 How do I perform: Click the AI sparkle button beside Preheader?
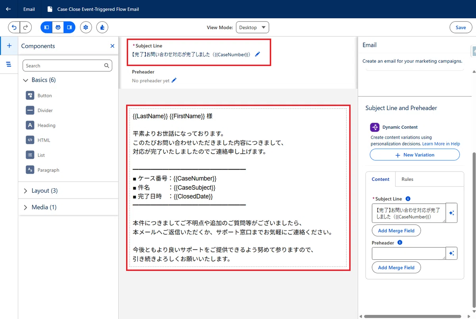[x=451, y=253]
